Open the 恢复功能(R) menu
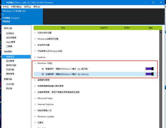 click(x=16, y=7)
